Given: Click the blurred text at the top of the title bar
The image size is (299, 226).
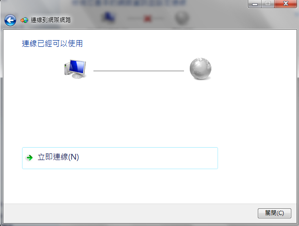Looking at the screenshot, I should (129, 3).
